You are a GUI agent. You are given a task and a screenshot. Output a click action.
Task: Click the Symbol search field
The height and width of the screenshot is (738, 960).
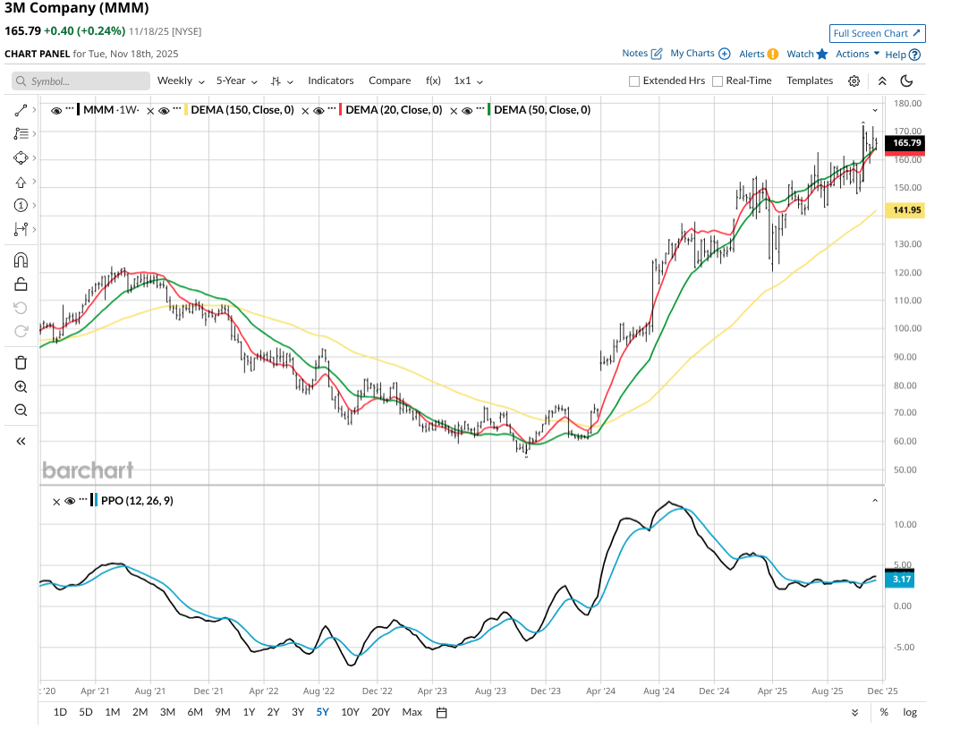pyautogui.click(x=81, y=81)
